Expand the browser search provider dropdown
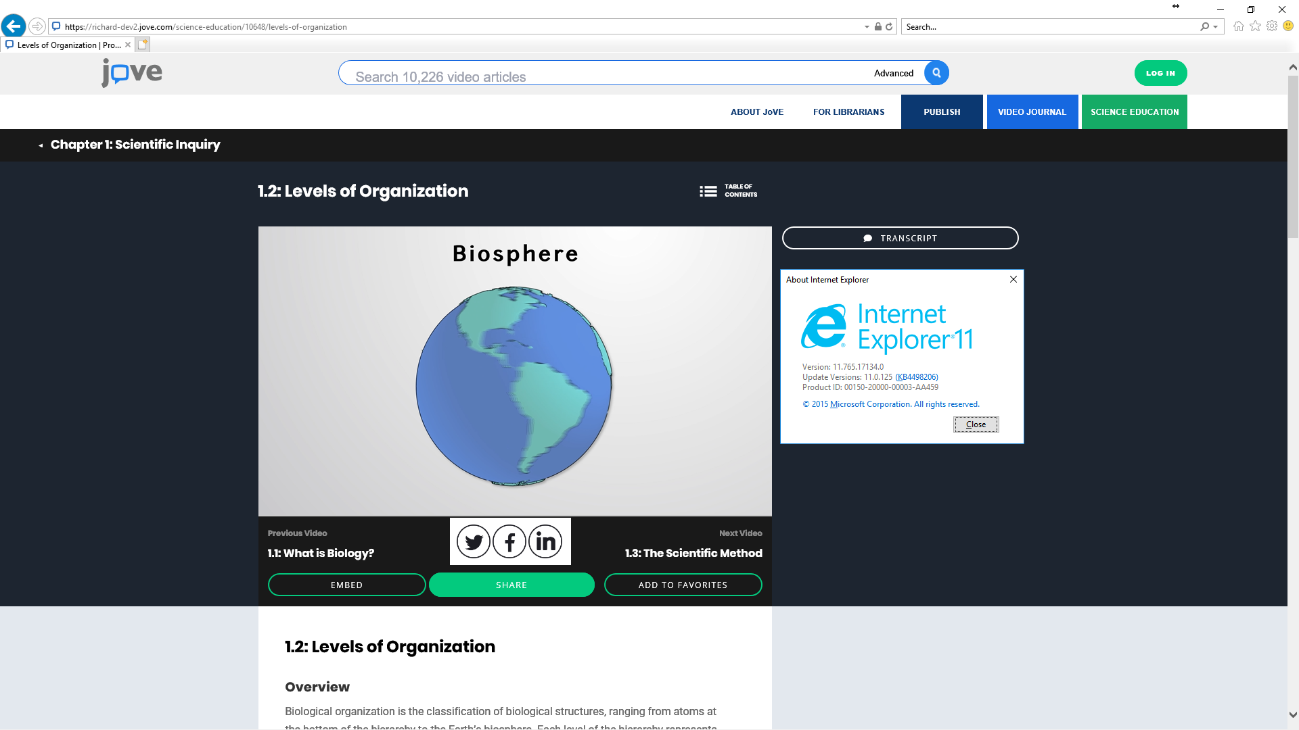 click(1216, 27)
